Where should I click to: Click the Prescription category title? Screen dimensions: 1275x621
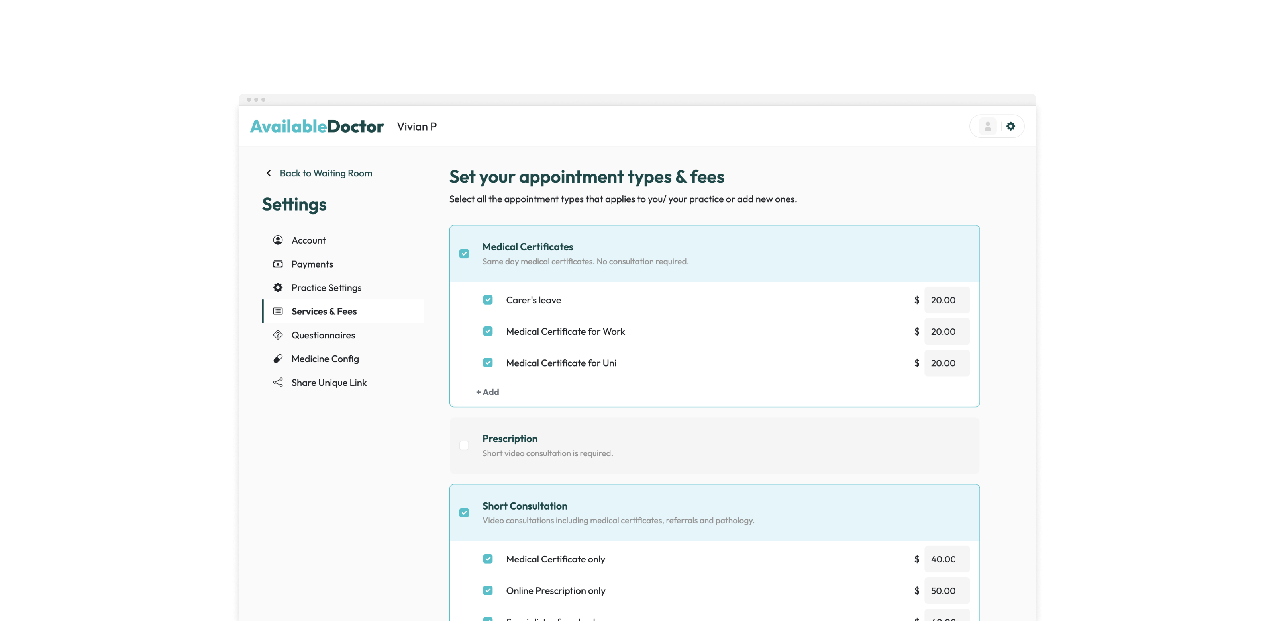[510, 439]
